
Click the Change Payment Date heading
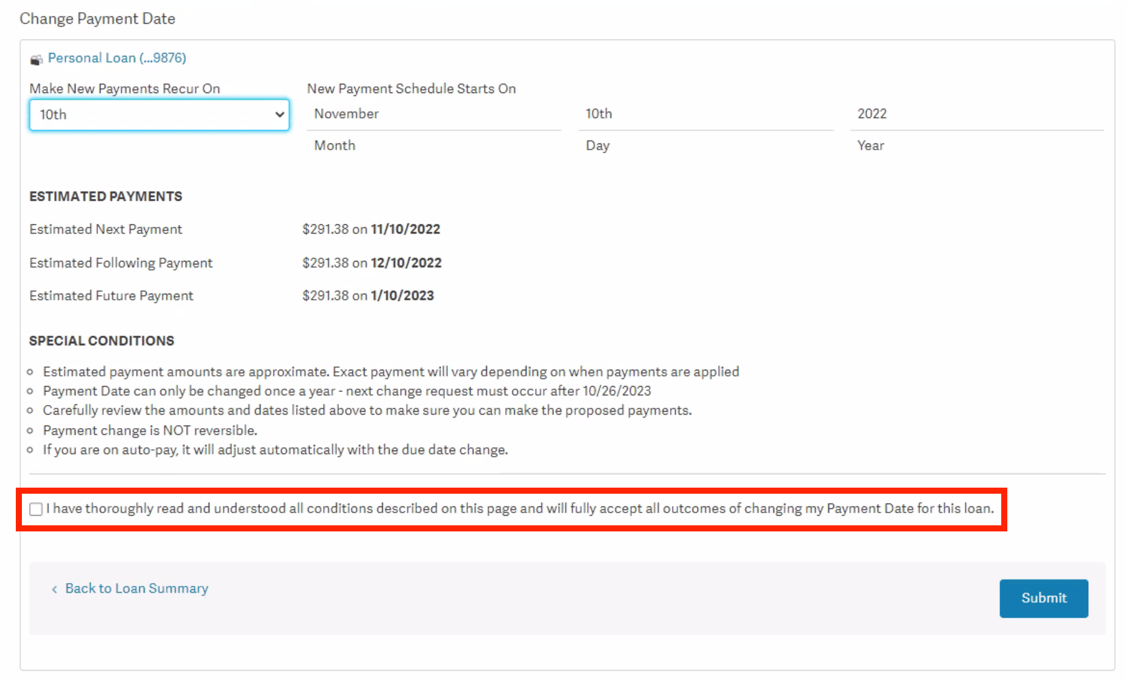(x=97, y=19)
